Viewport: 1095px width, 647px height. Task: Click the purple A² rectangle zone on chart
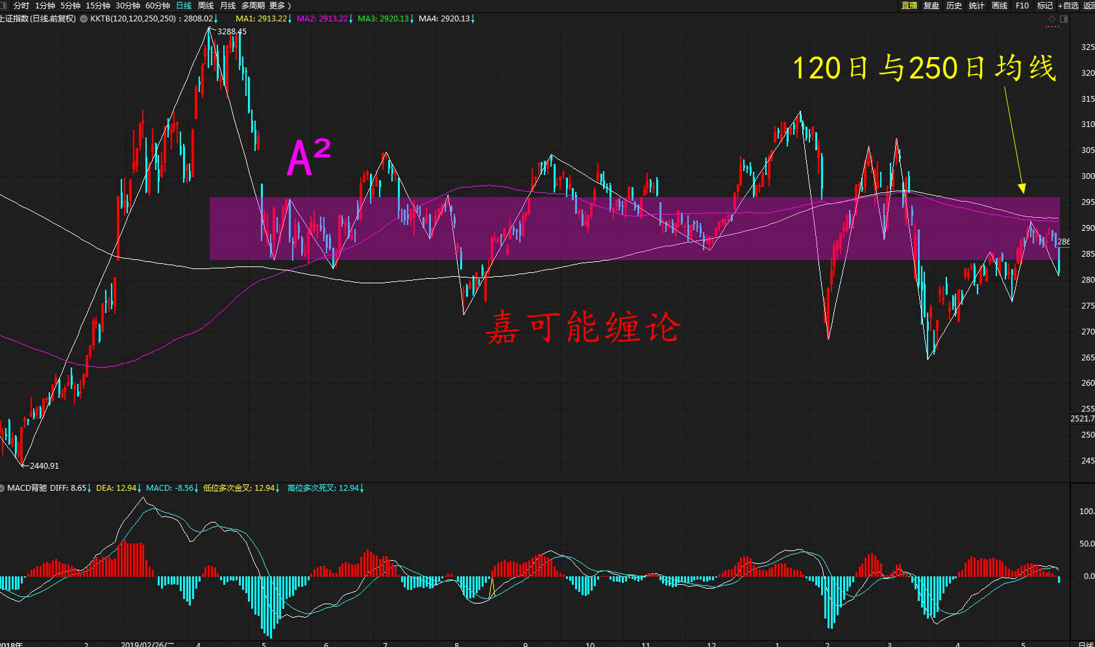[x=634, y=228]
